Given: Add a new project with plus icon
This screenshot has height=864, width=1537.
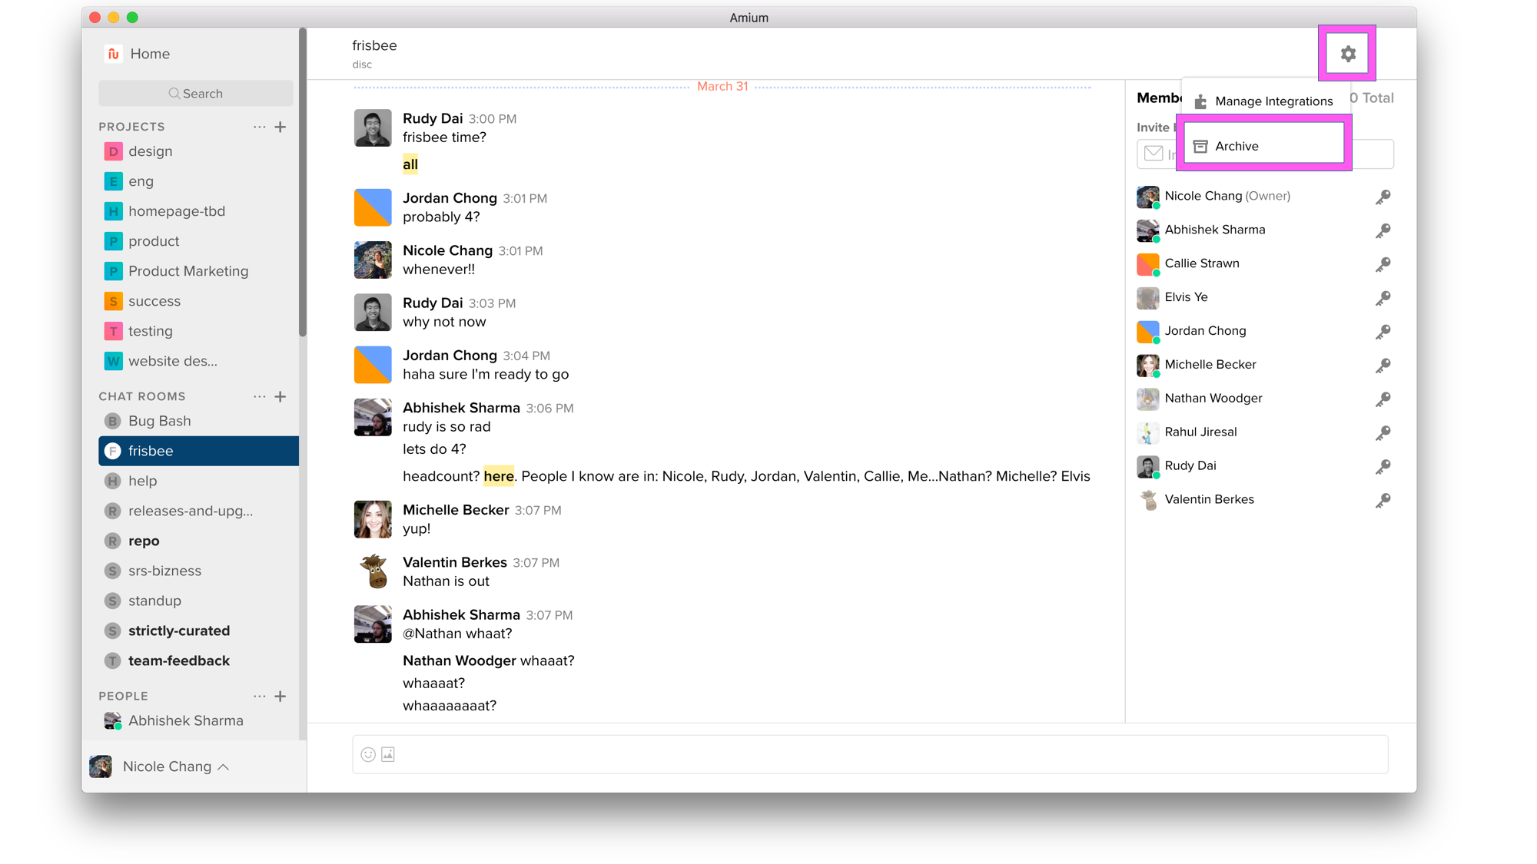Looking at the screenshot, I should tap(281, 127).
